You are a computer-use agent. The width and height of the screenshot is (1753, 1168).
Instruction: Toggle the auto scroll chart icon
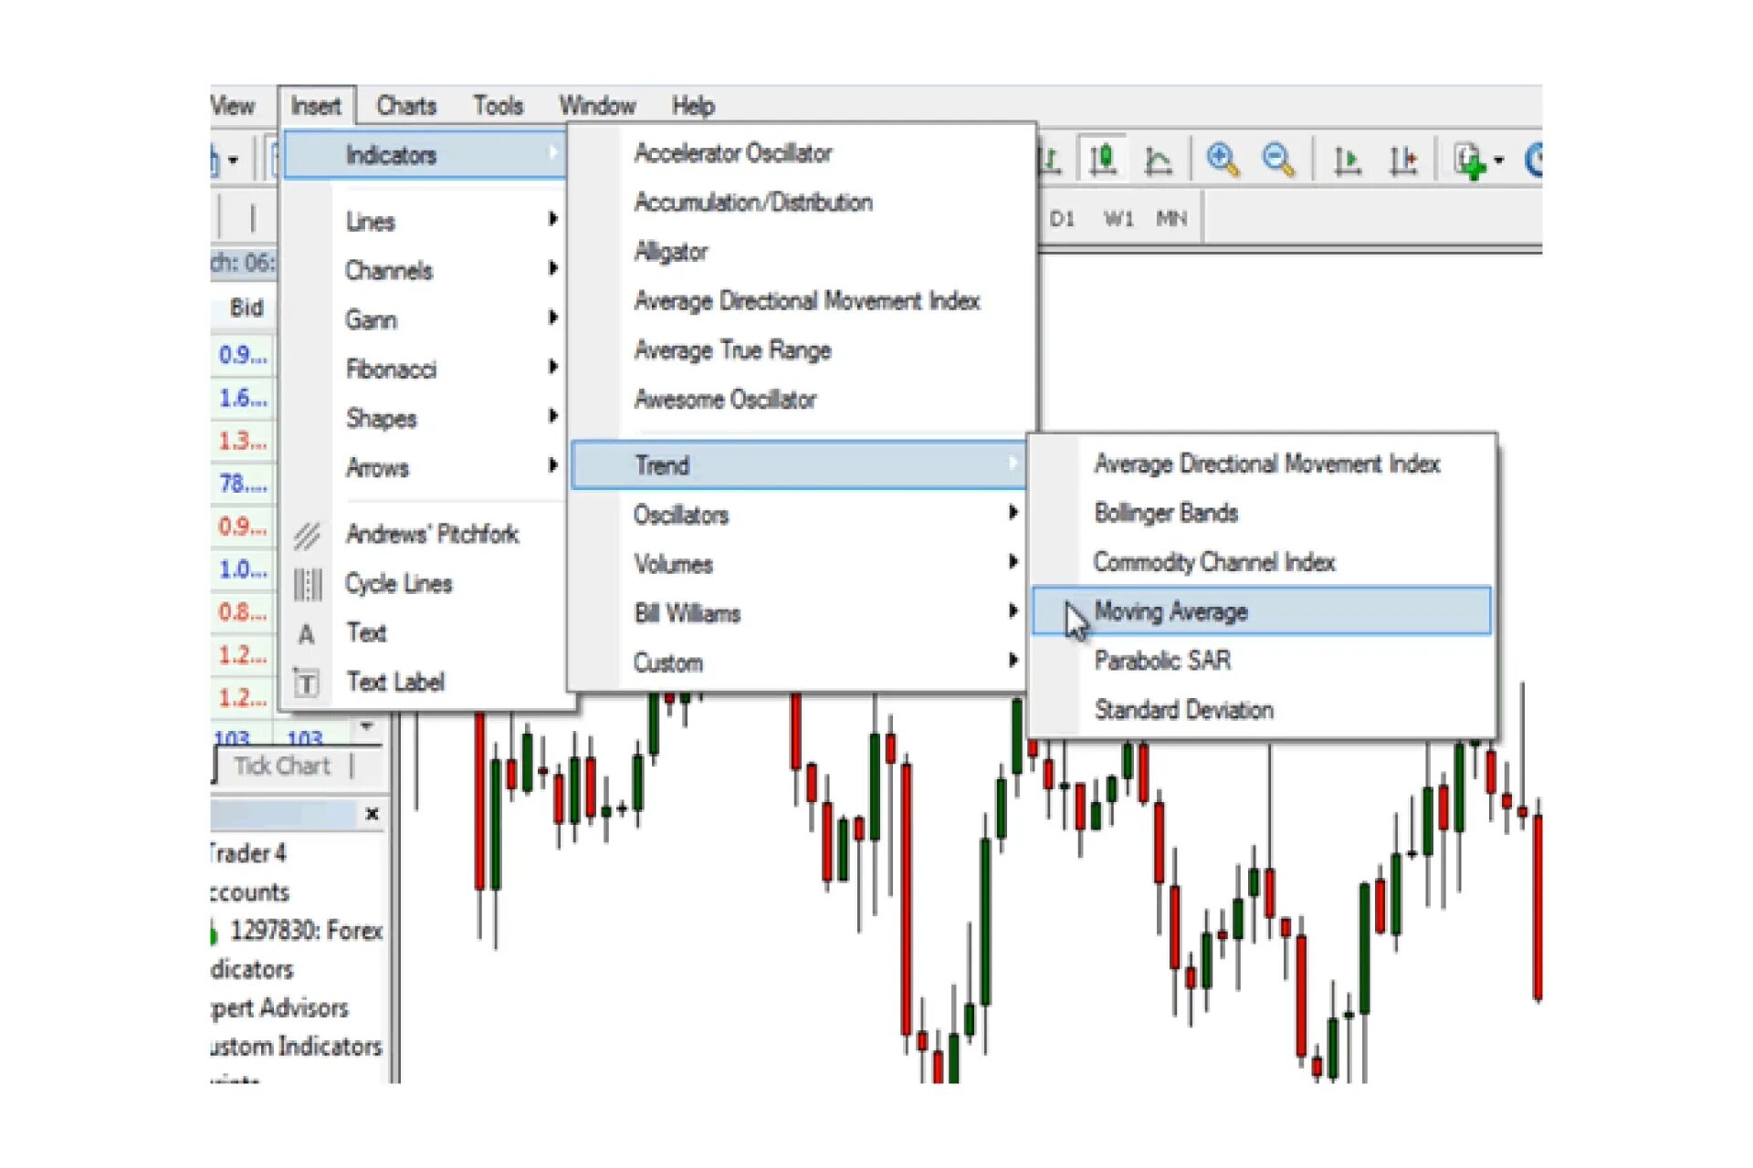tap(1347, 161)
